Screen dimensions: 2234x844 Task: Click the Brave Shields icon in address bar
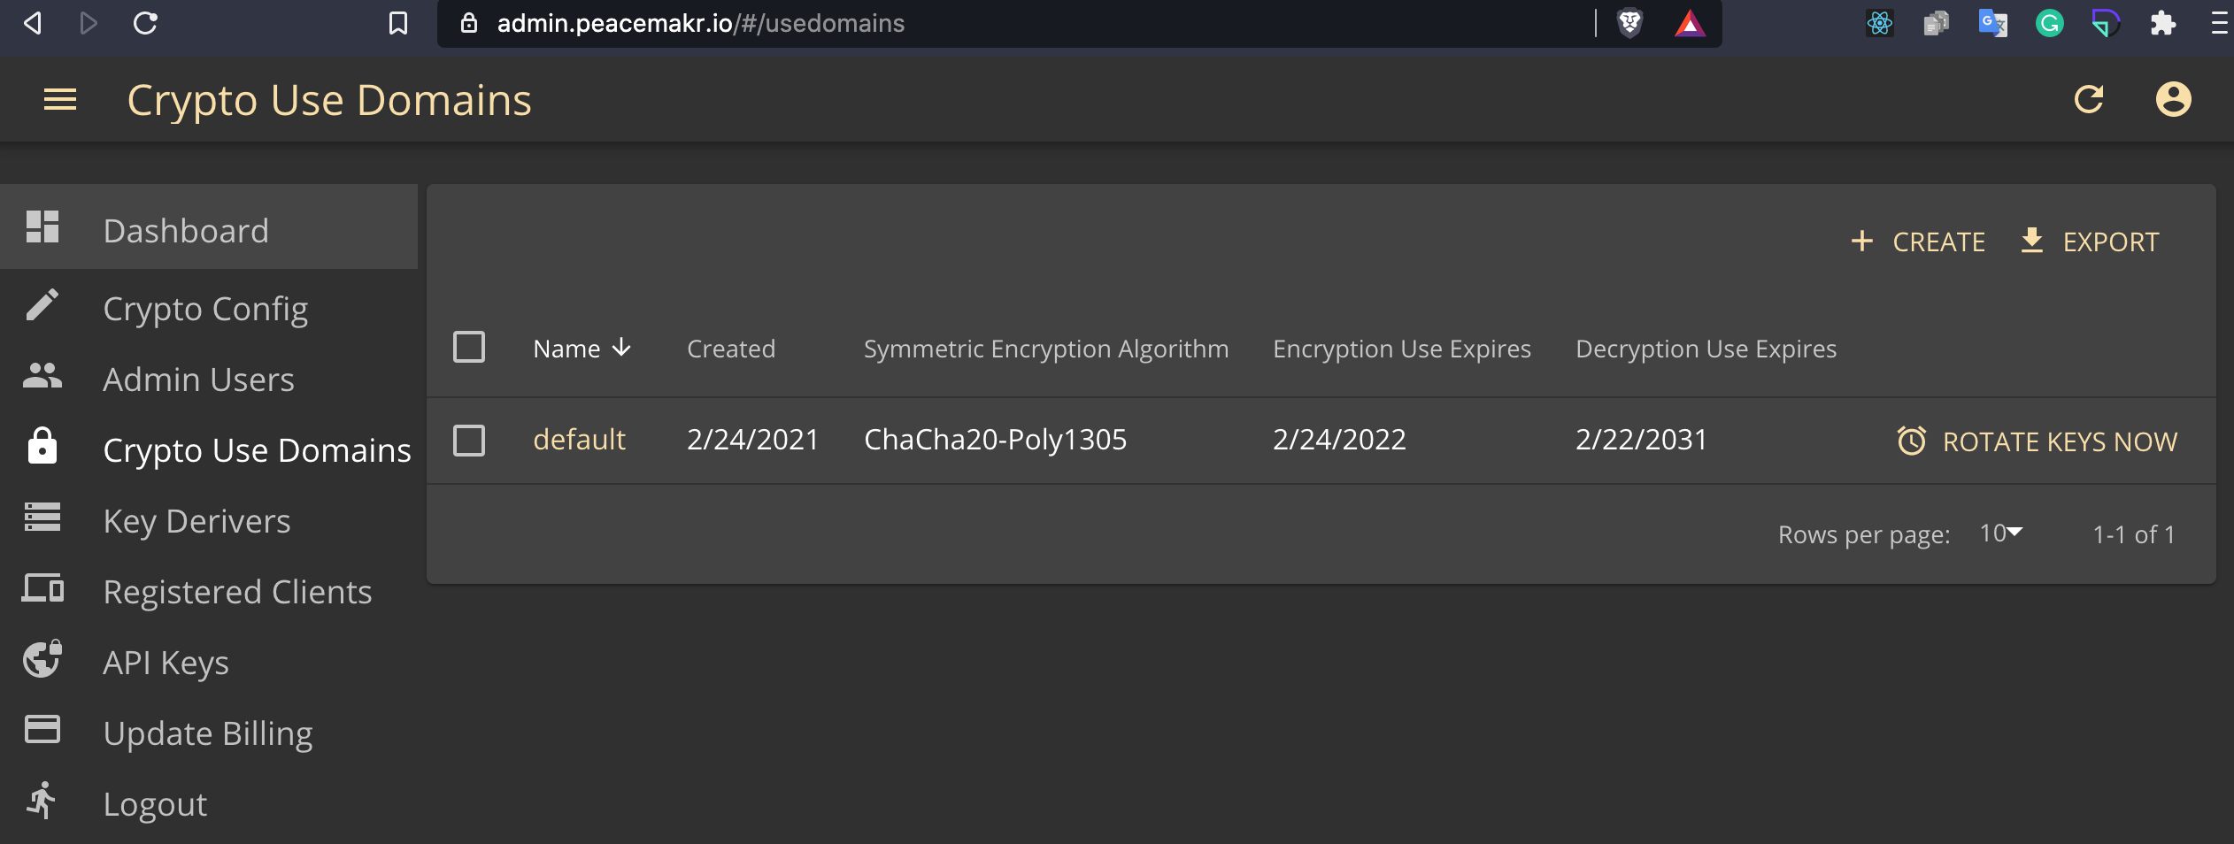[1629, 23]
